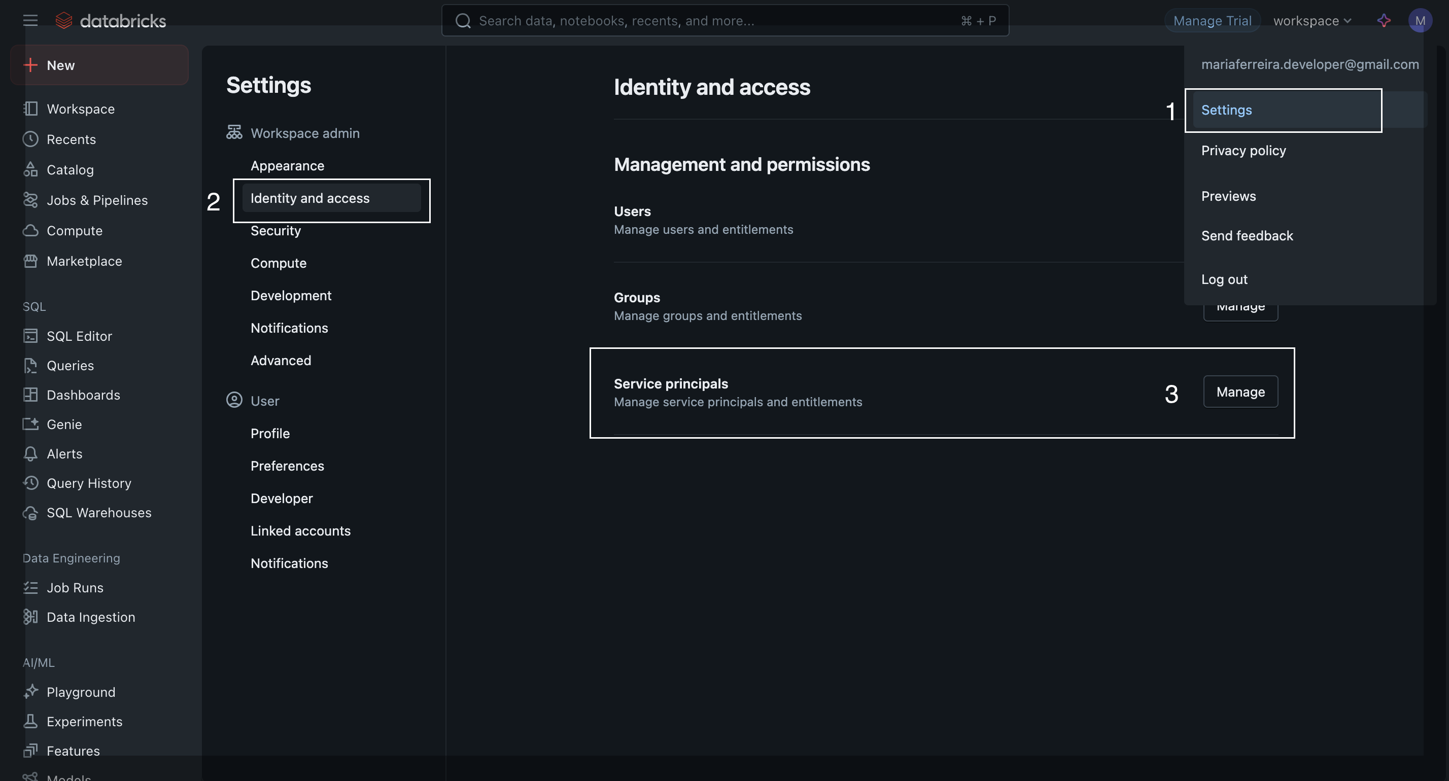This screenshot has width=1449, height=781.
Task: Open the Workspace sidebar icon
Action: pos(30,109)
